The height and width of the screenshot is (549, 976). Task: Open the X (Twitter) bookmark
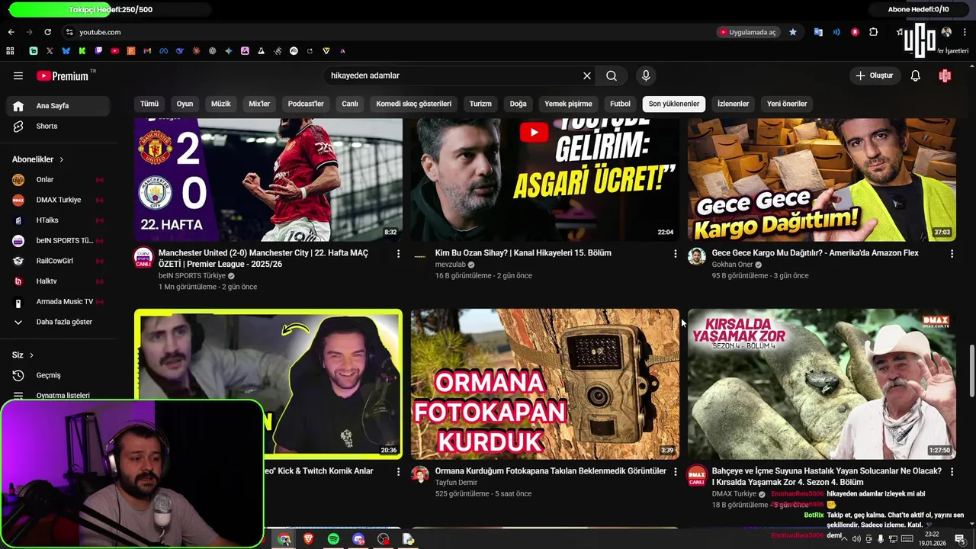pos(50,51)
